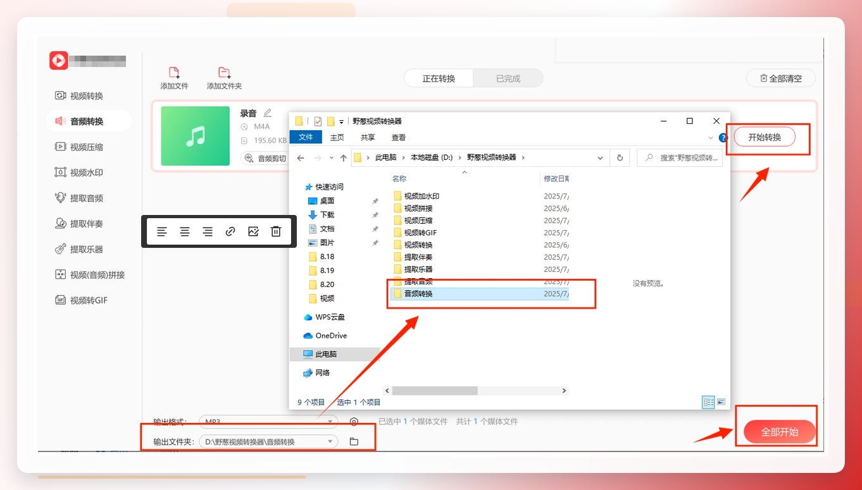This screenshot has height=490, width=862.
Task: Open 提取音频 in the converter sidebar
Action: tap(79, 198)
